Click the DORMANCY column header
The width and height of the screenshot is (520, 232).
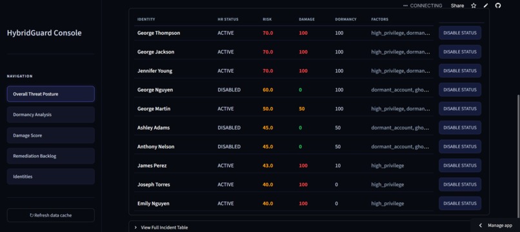pos(346,19)
